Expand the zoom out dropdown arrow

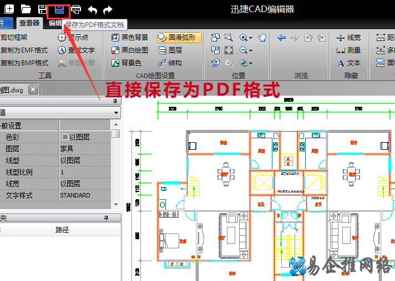251,51
